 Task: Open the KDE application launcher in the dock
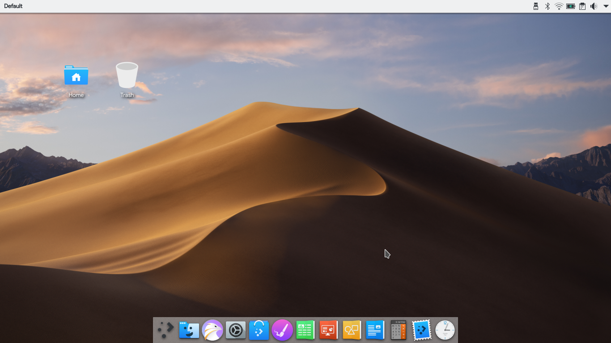165,330
